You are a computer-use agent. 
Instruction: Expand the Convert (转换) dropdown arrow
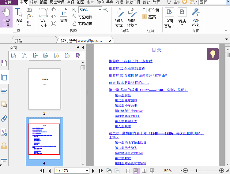(x=182, y=25)
